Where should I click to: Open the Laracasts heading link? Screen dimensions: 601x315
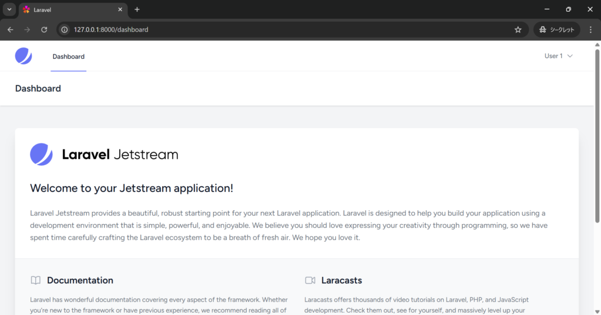(342, 280)
